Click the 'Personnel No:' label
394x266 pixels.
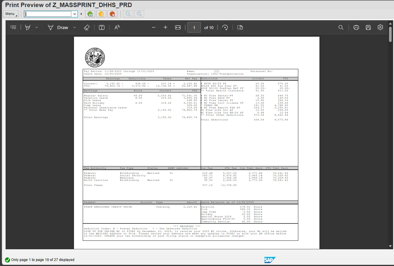261,71
